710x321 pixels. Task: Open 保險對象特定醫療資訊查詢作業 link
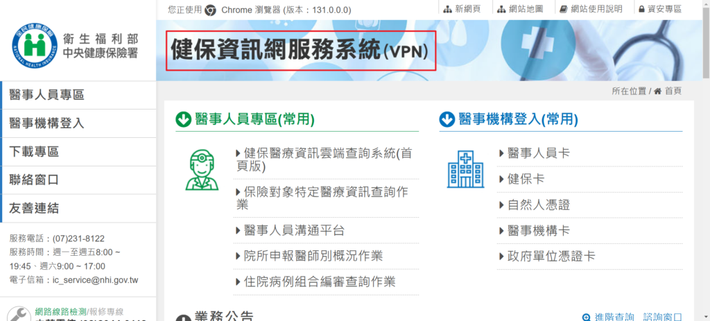pos(323,198)
